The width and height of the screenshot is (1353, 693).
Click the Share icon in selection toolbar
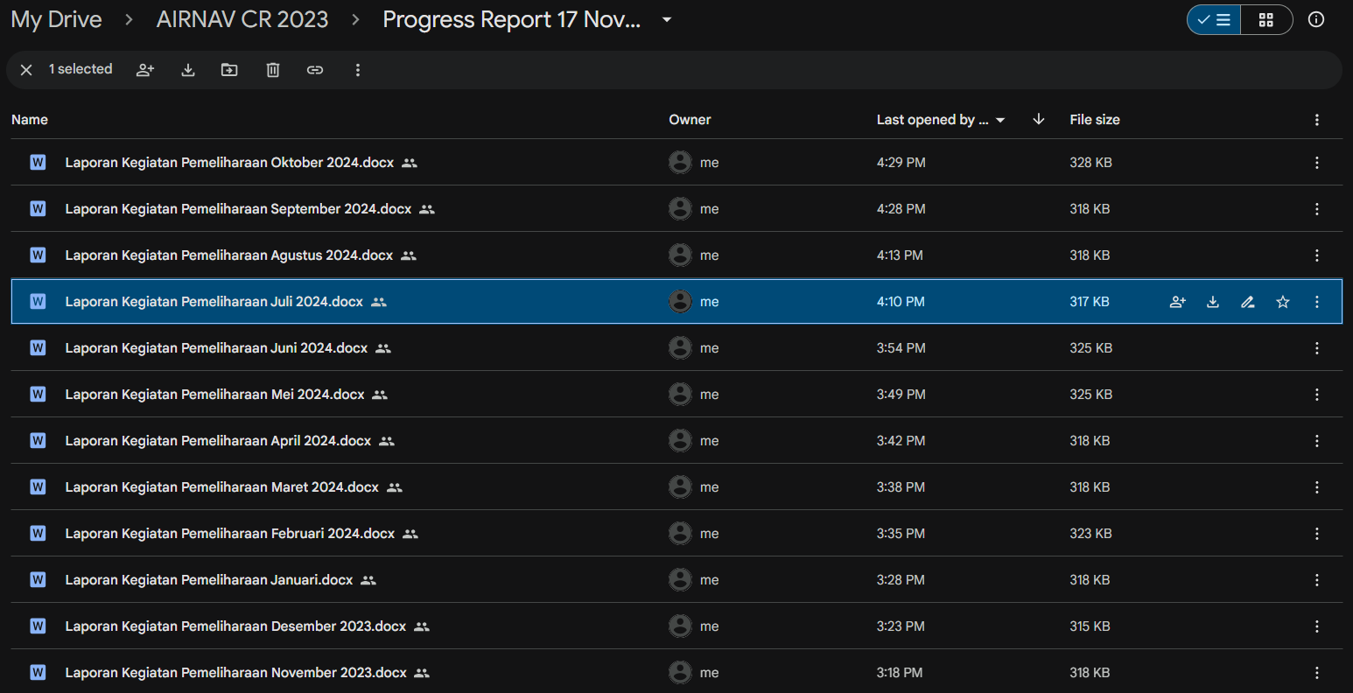tap(145, 70)
